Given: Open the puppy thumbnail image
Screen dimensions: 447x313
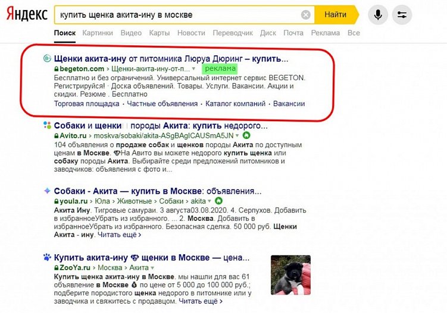Looking at the screenshot, I should click(x=290, y=275).
